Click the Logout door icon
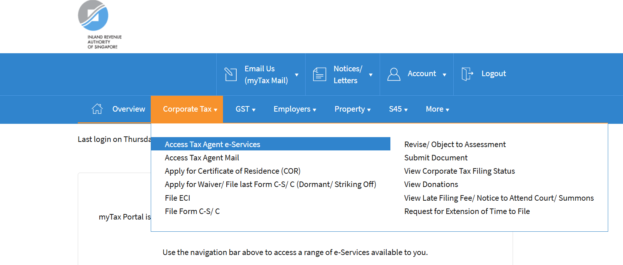623x265 pixels. [467, 74]
